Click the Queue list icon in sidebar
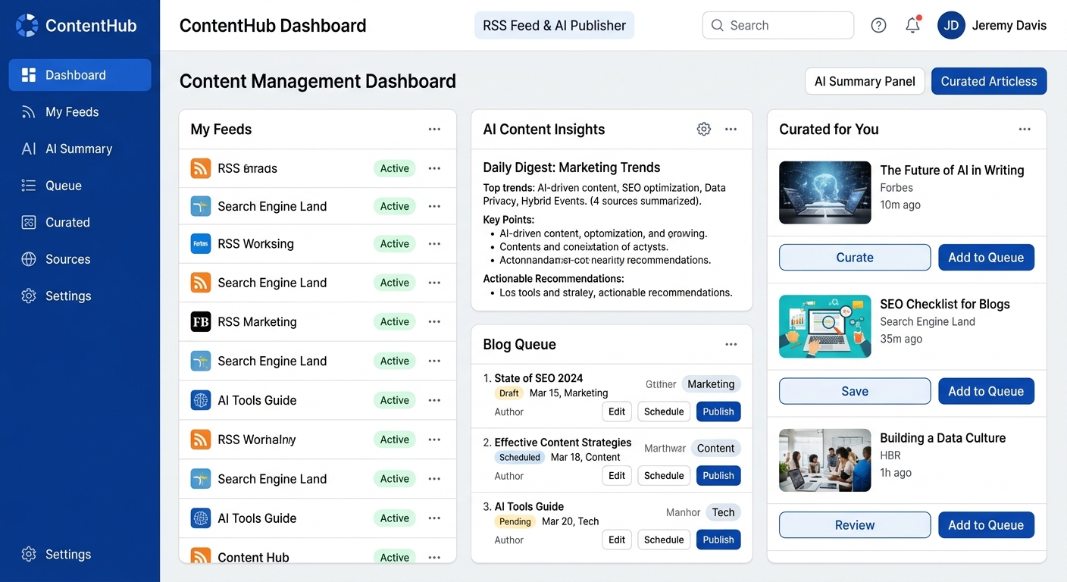Viewport: 1067px width, 582px height. click(x=29, y=186)
